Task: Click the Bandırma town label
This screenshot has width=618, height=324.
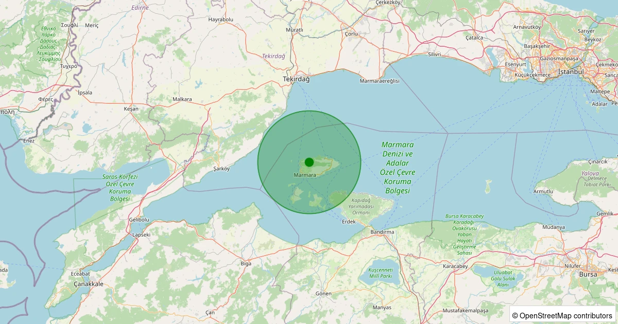Action: [x=382, y=232]
